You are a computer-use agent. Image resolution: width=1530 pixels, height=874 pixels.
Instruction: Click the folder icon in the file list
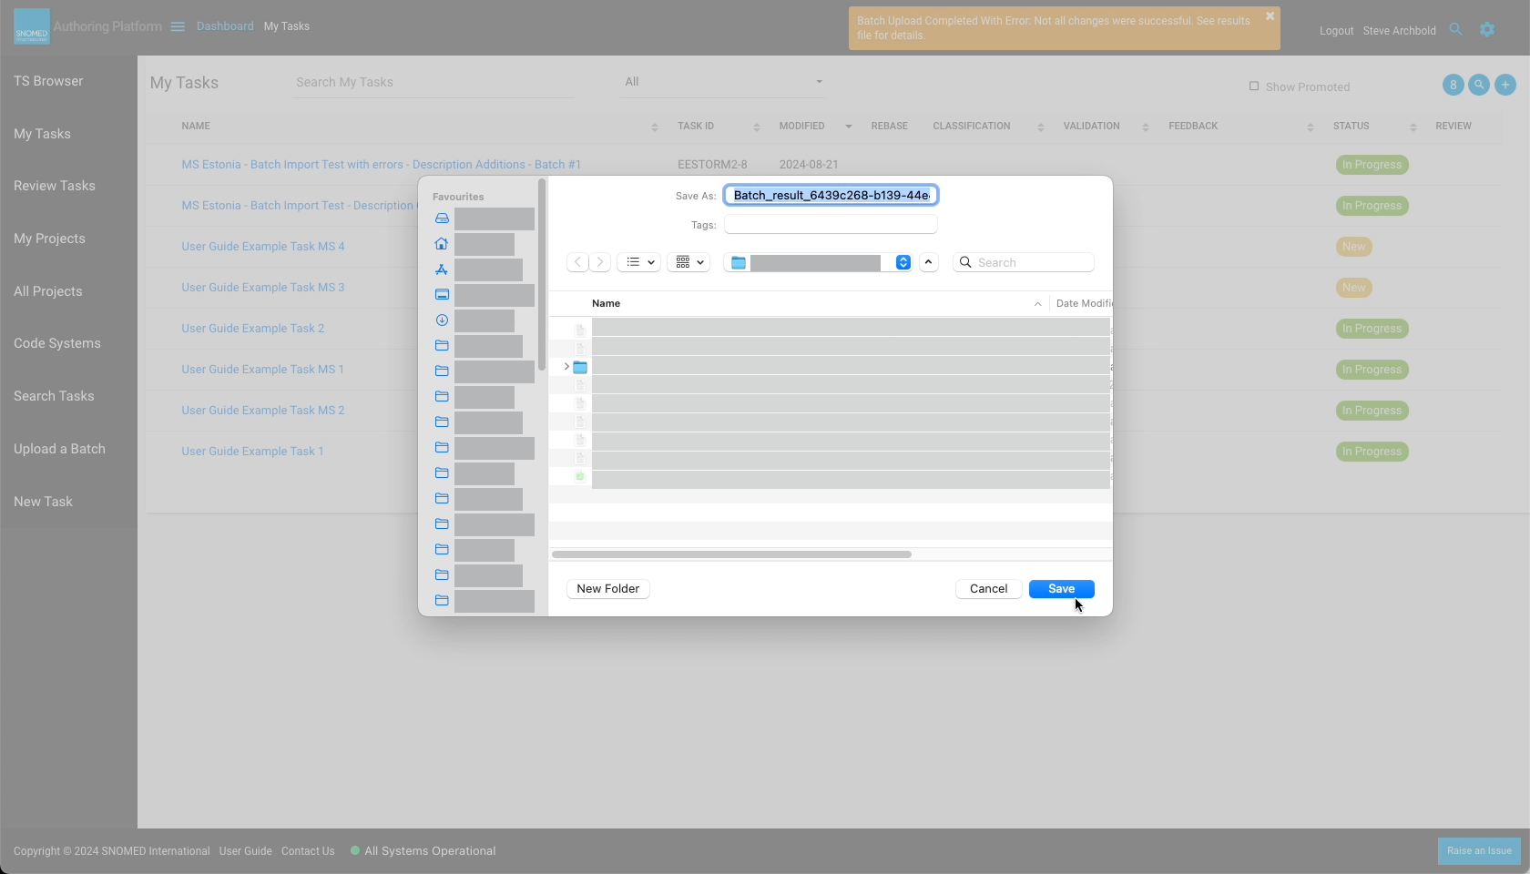pos(580,367)
